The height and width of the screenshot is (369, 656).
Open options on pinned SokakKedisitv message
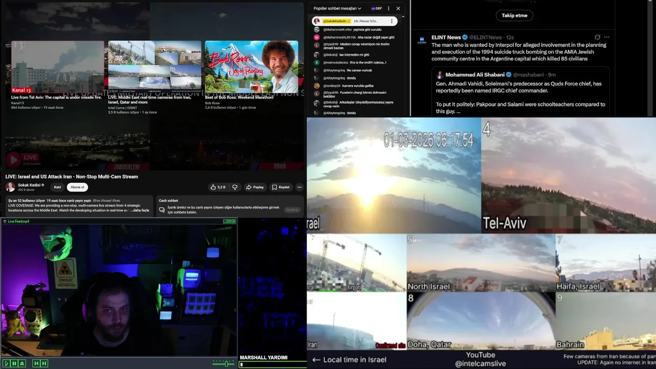[392, 21]
